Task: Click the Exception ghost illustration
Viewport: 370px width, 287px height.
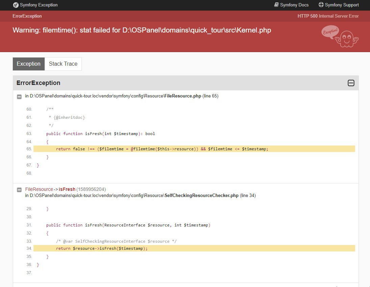Action: click(340, 36)
